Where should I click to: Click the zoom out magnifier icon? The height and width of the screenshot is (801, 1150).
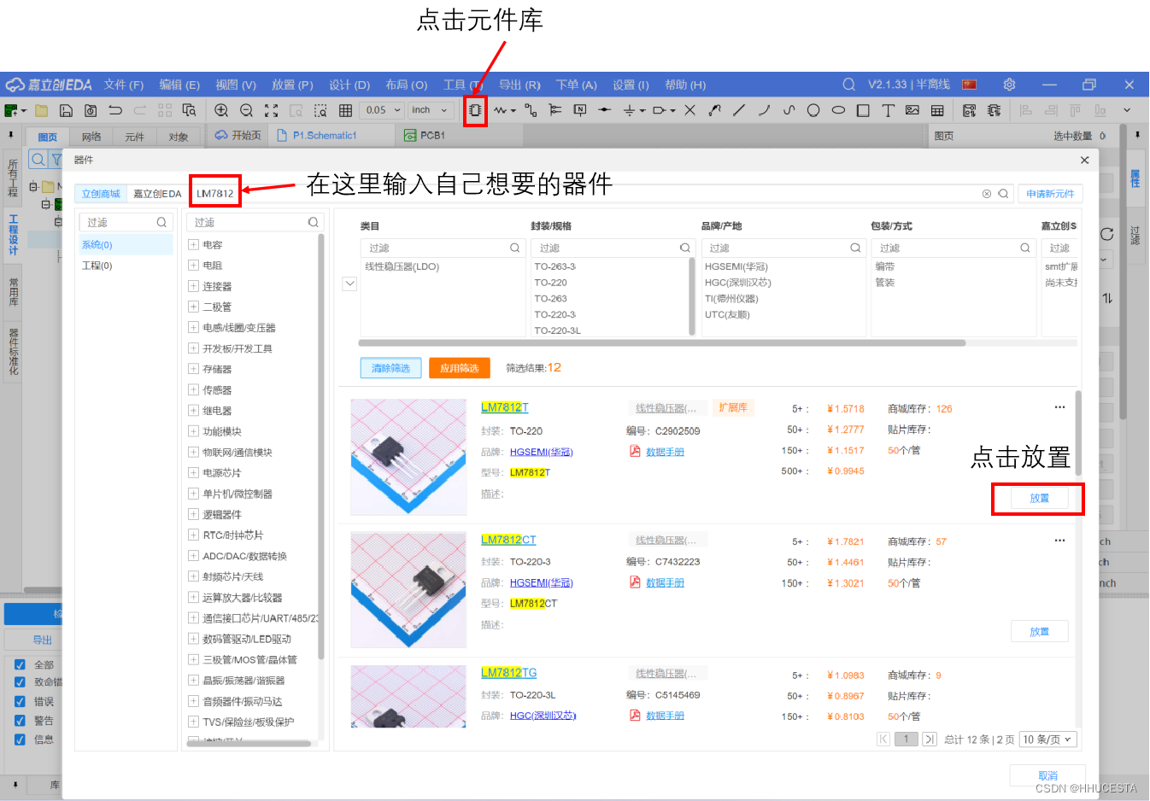246,110
